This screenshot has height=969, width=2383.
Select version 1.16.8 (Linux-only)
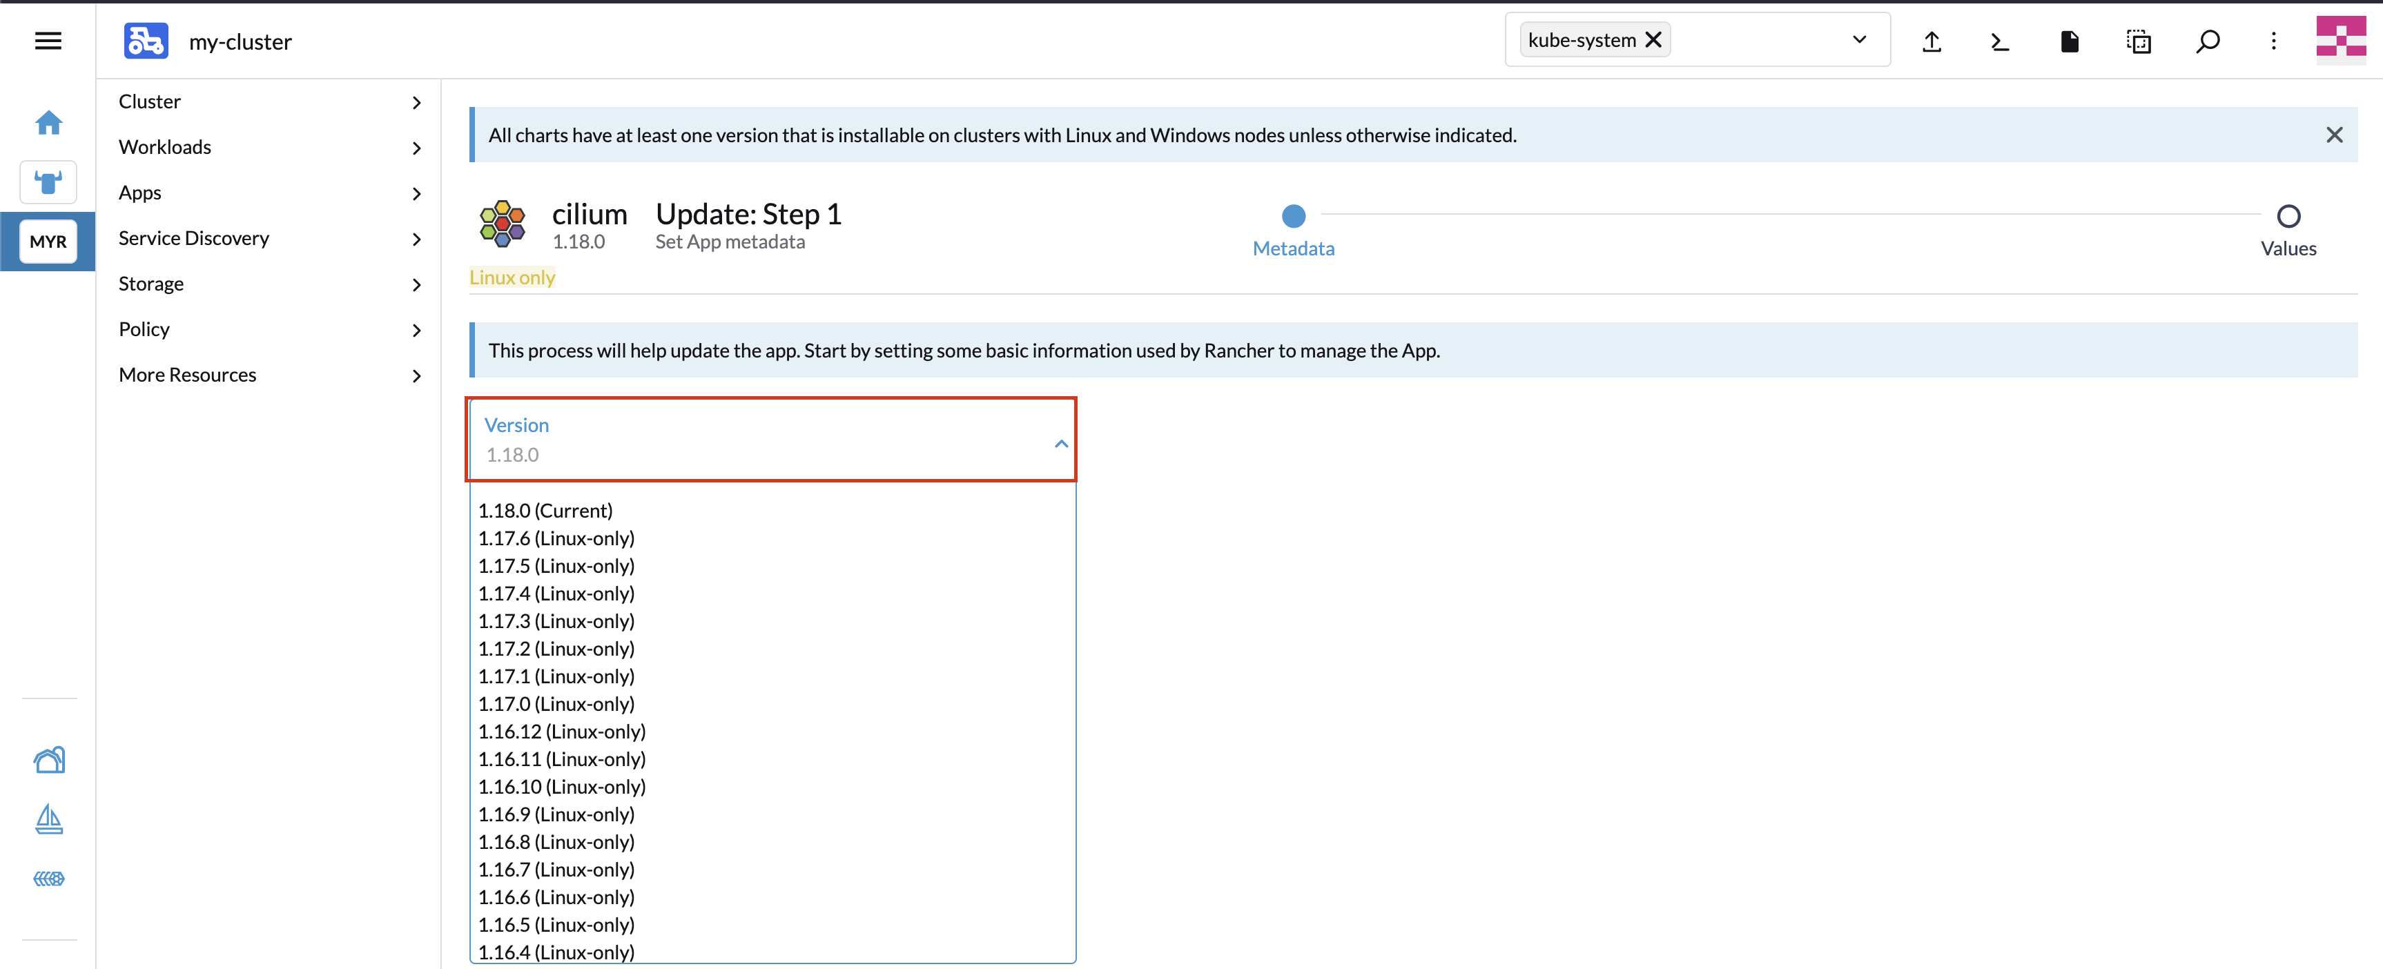772,842
